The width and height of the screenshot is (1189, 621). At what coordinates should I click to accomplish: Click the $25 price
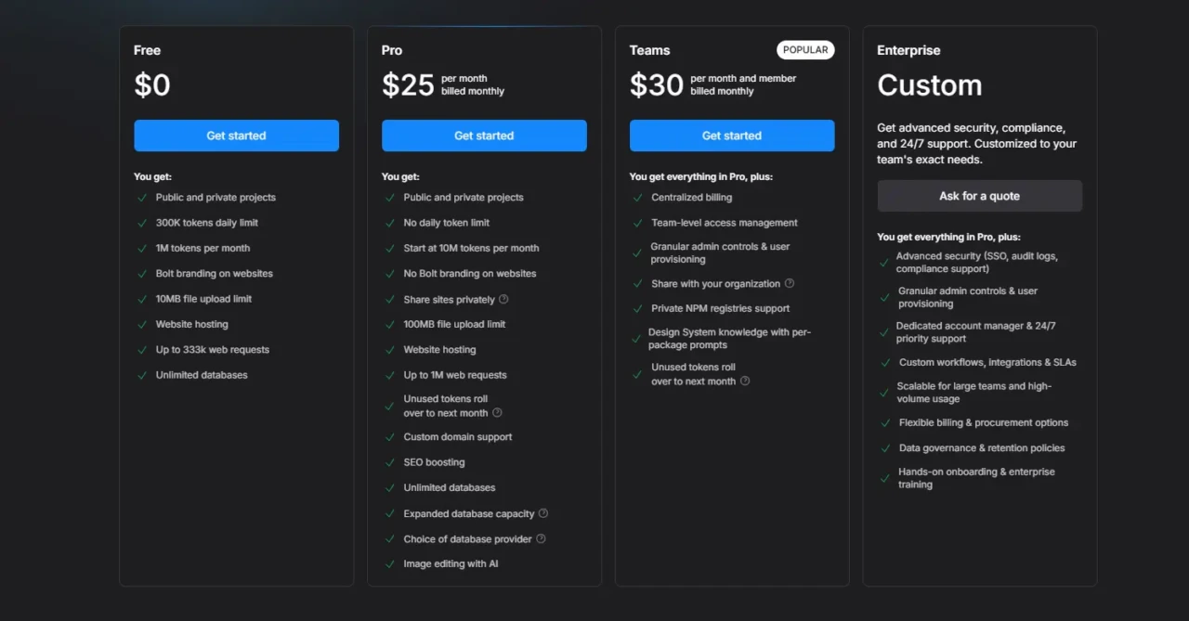(408, 85)
